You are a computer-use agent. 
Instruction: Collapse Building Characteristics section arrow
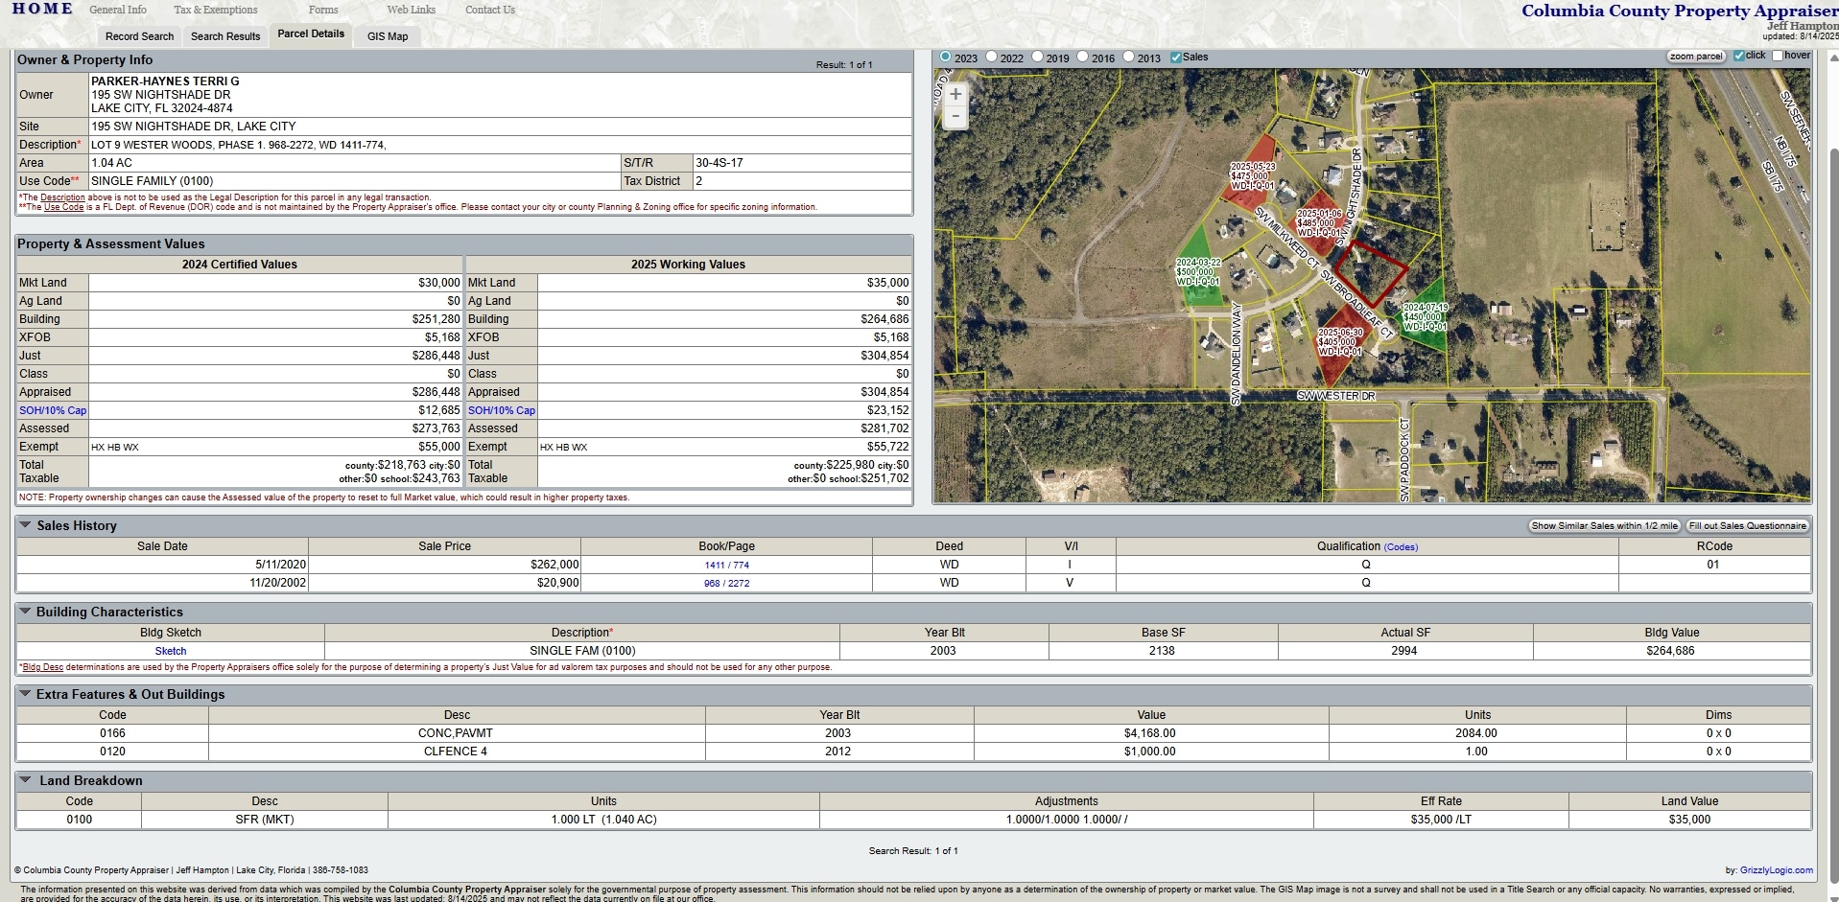pyautogui.click(x=25, y=612)
